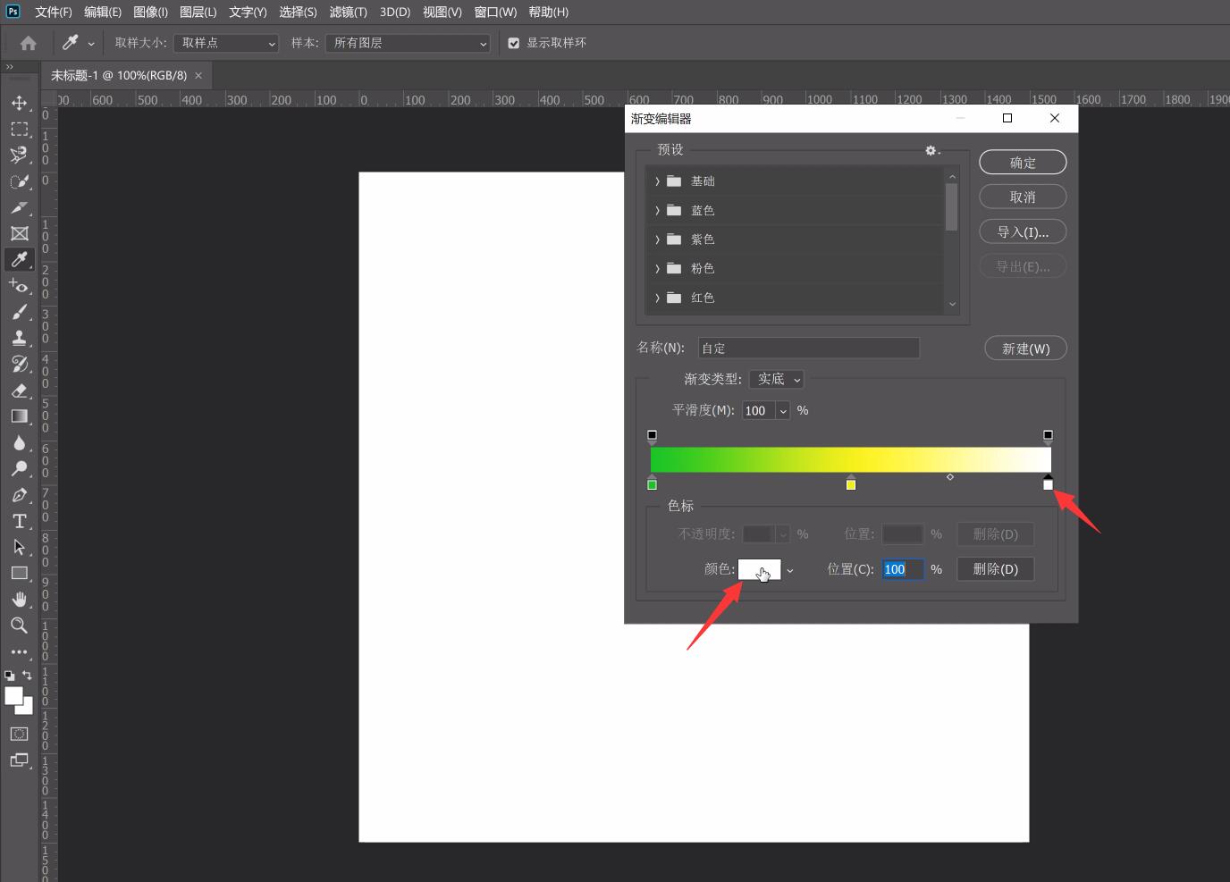This screenshot has height=882, width=1230.
Task: Select the green color stop
Action: (x=652, y=483)
